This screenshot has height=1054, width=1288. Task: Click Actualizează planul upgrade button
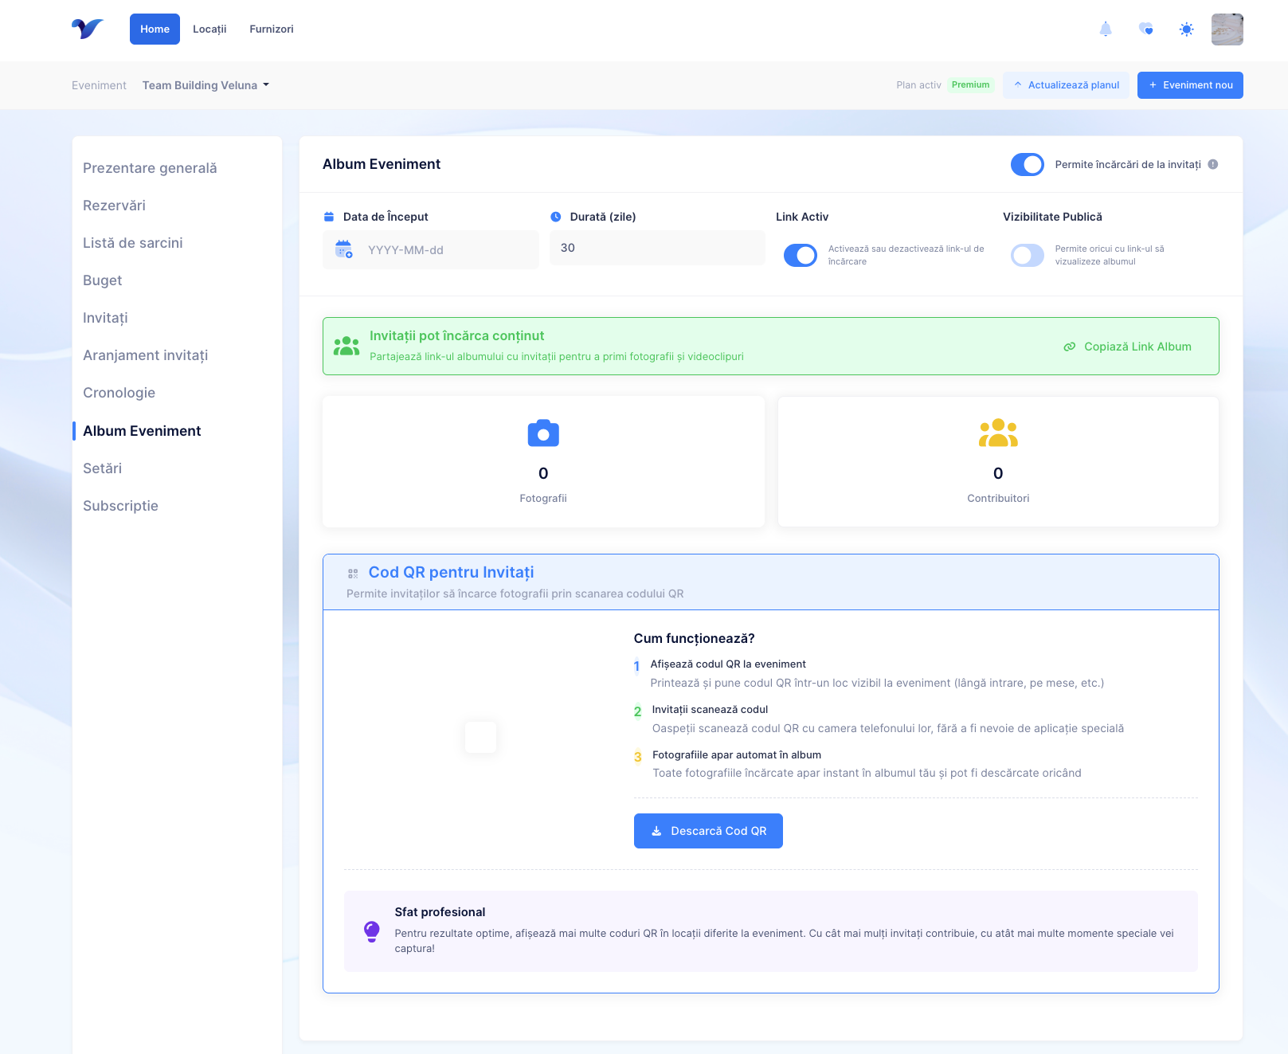point(1066,85)
